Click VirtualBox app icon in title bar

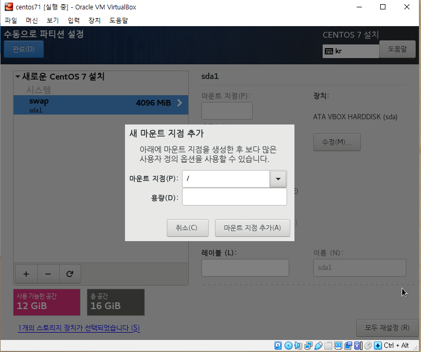pos(9,7)
